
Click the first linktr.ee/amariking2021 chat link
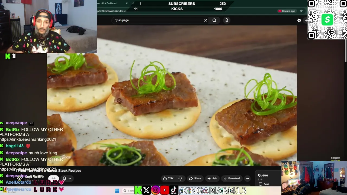coord(28,139)
